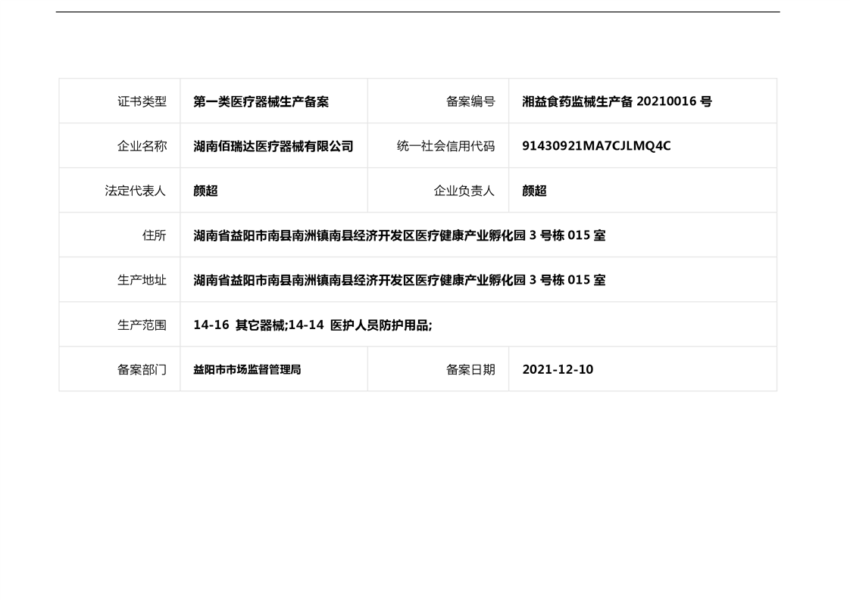The image size is (850, 600).
Task: Select the address text in the 住所 row
Action: tap(399, 235)
